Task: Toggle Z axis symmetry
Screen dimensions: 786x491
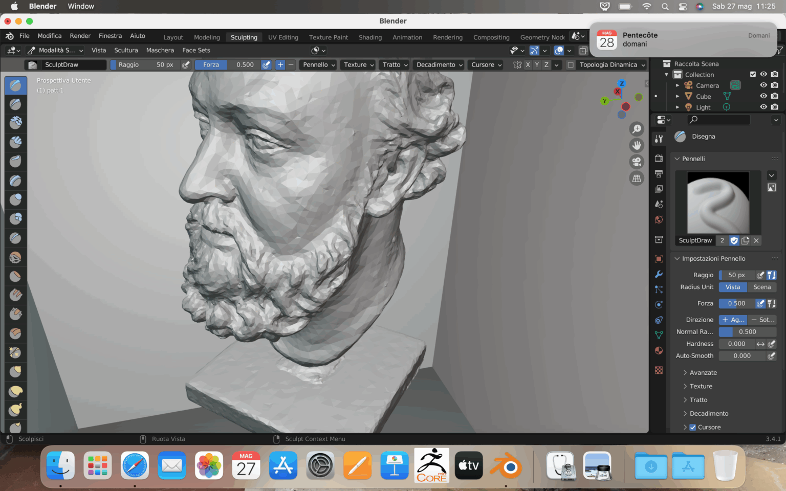Action: [x=546, y=65]
